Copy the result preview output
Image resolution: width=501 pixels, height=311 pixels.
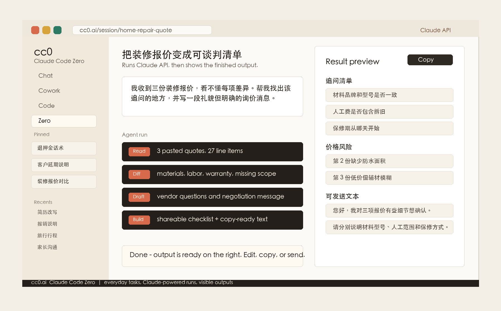[x=430, y=60]
